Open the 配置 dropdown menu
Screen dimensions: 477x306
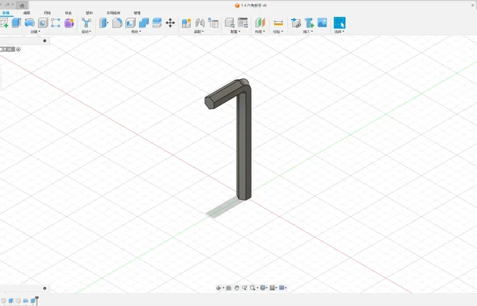(x=236, y=31)
